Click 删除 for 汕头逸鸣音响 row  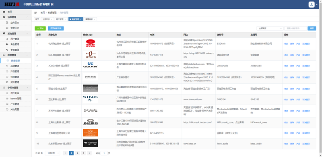[292, 55]
